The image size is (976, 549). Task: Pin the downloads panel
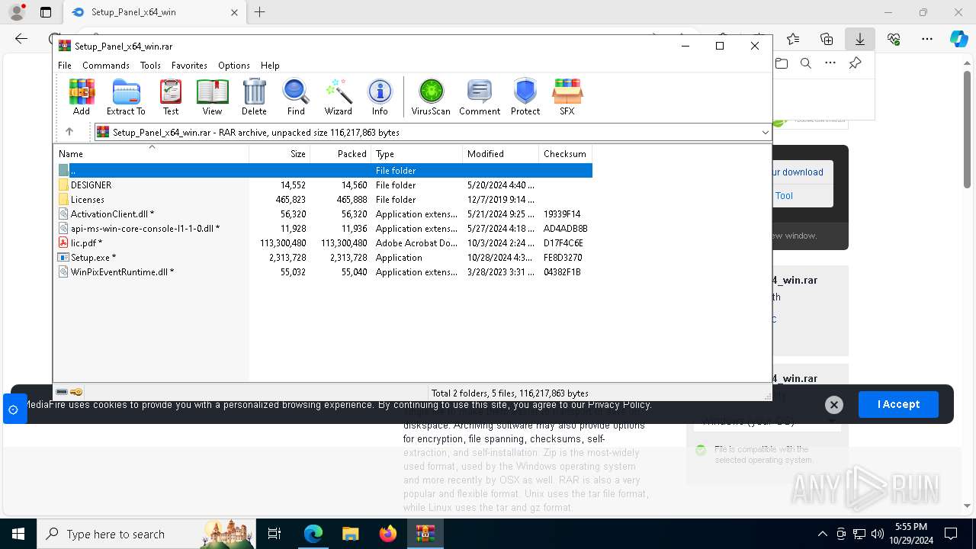(856, 63)
